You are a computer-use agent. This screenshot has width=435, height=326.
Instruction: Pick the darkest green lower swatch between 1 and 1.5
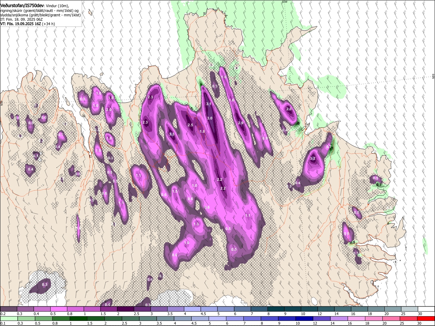pyautogui.click(x=79, y=319)
